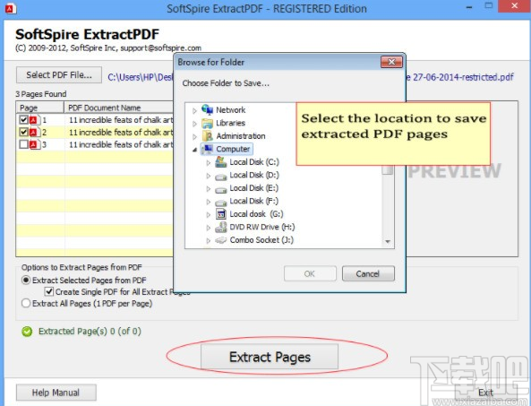Click the PDF Document Name column header
This screenshot has height=406, width=531.
[118, 108]
